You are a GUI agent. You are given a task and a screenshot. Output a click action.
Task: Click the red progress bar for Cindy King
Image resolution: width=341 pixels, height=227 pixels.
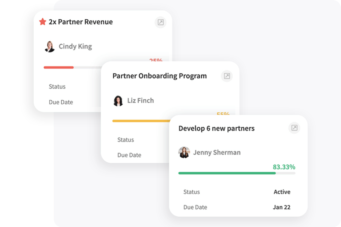click(59, 67)
